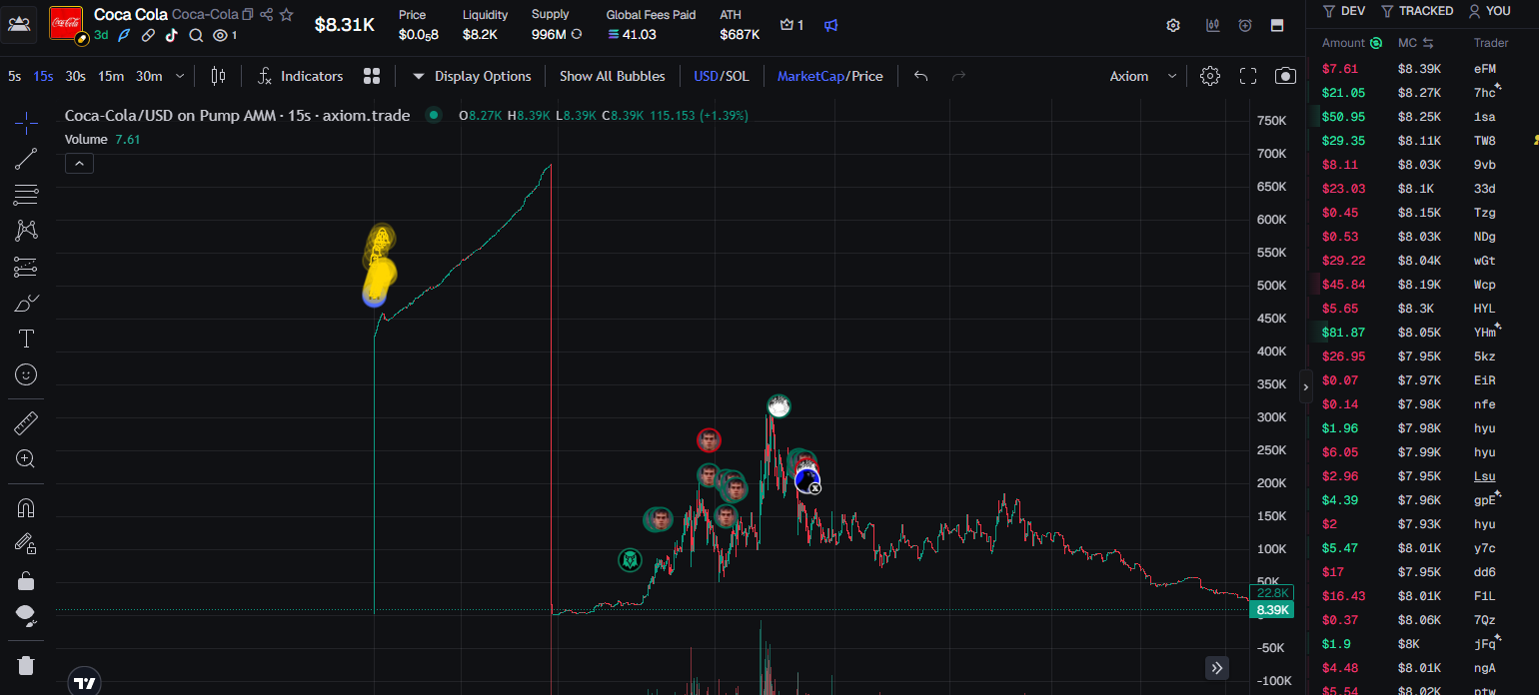The height and width of the screenshot is (695, 1539).
Task: Click the yellow bubble cluster on chart
Action: click(x=379, y=266)
